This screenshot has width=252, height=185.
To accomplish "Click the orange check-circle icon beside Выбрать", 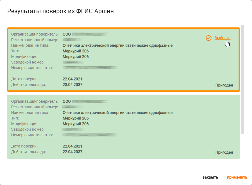I will click(x=209, y=38).
